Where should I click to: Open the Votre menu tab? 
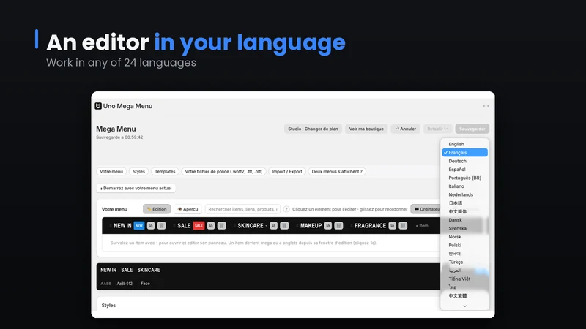click(111, 172)
